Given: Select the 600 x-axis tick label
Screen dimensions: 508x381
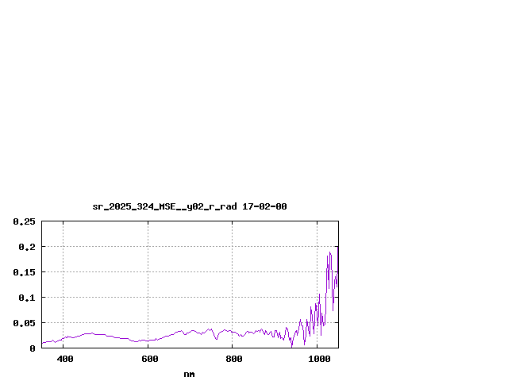Looking at the screenshot, I should point(148,360).
